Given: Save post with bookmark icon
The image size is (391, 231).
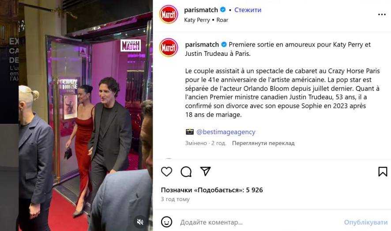Looking at the screenshot, I should coord(383,172).
